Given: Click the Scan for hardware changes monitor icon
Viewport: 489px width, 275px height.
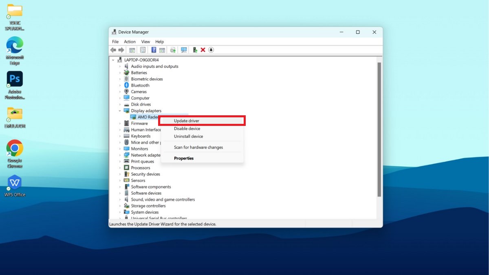Looking at the screenshot, I should pos(184,50).
